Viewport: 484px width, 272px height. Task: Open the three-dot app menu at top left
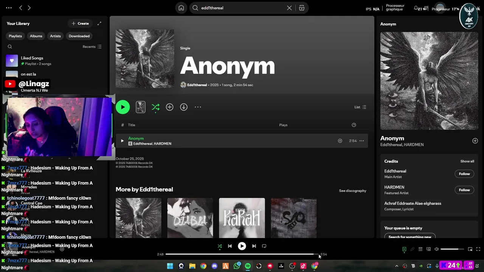click(x=9, y=8)
